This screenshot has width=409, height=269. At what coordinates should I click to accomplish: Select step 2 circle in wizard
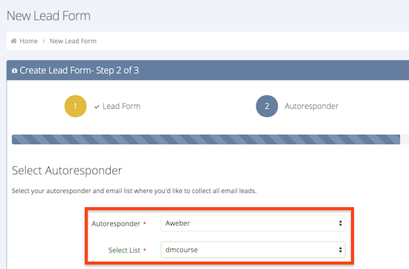pos(267,106)
